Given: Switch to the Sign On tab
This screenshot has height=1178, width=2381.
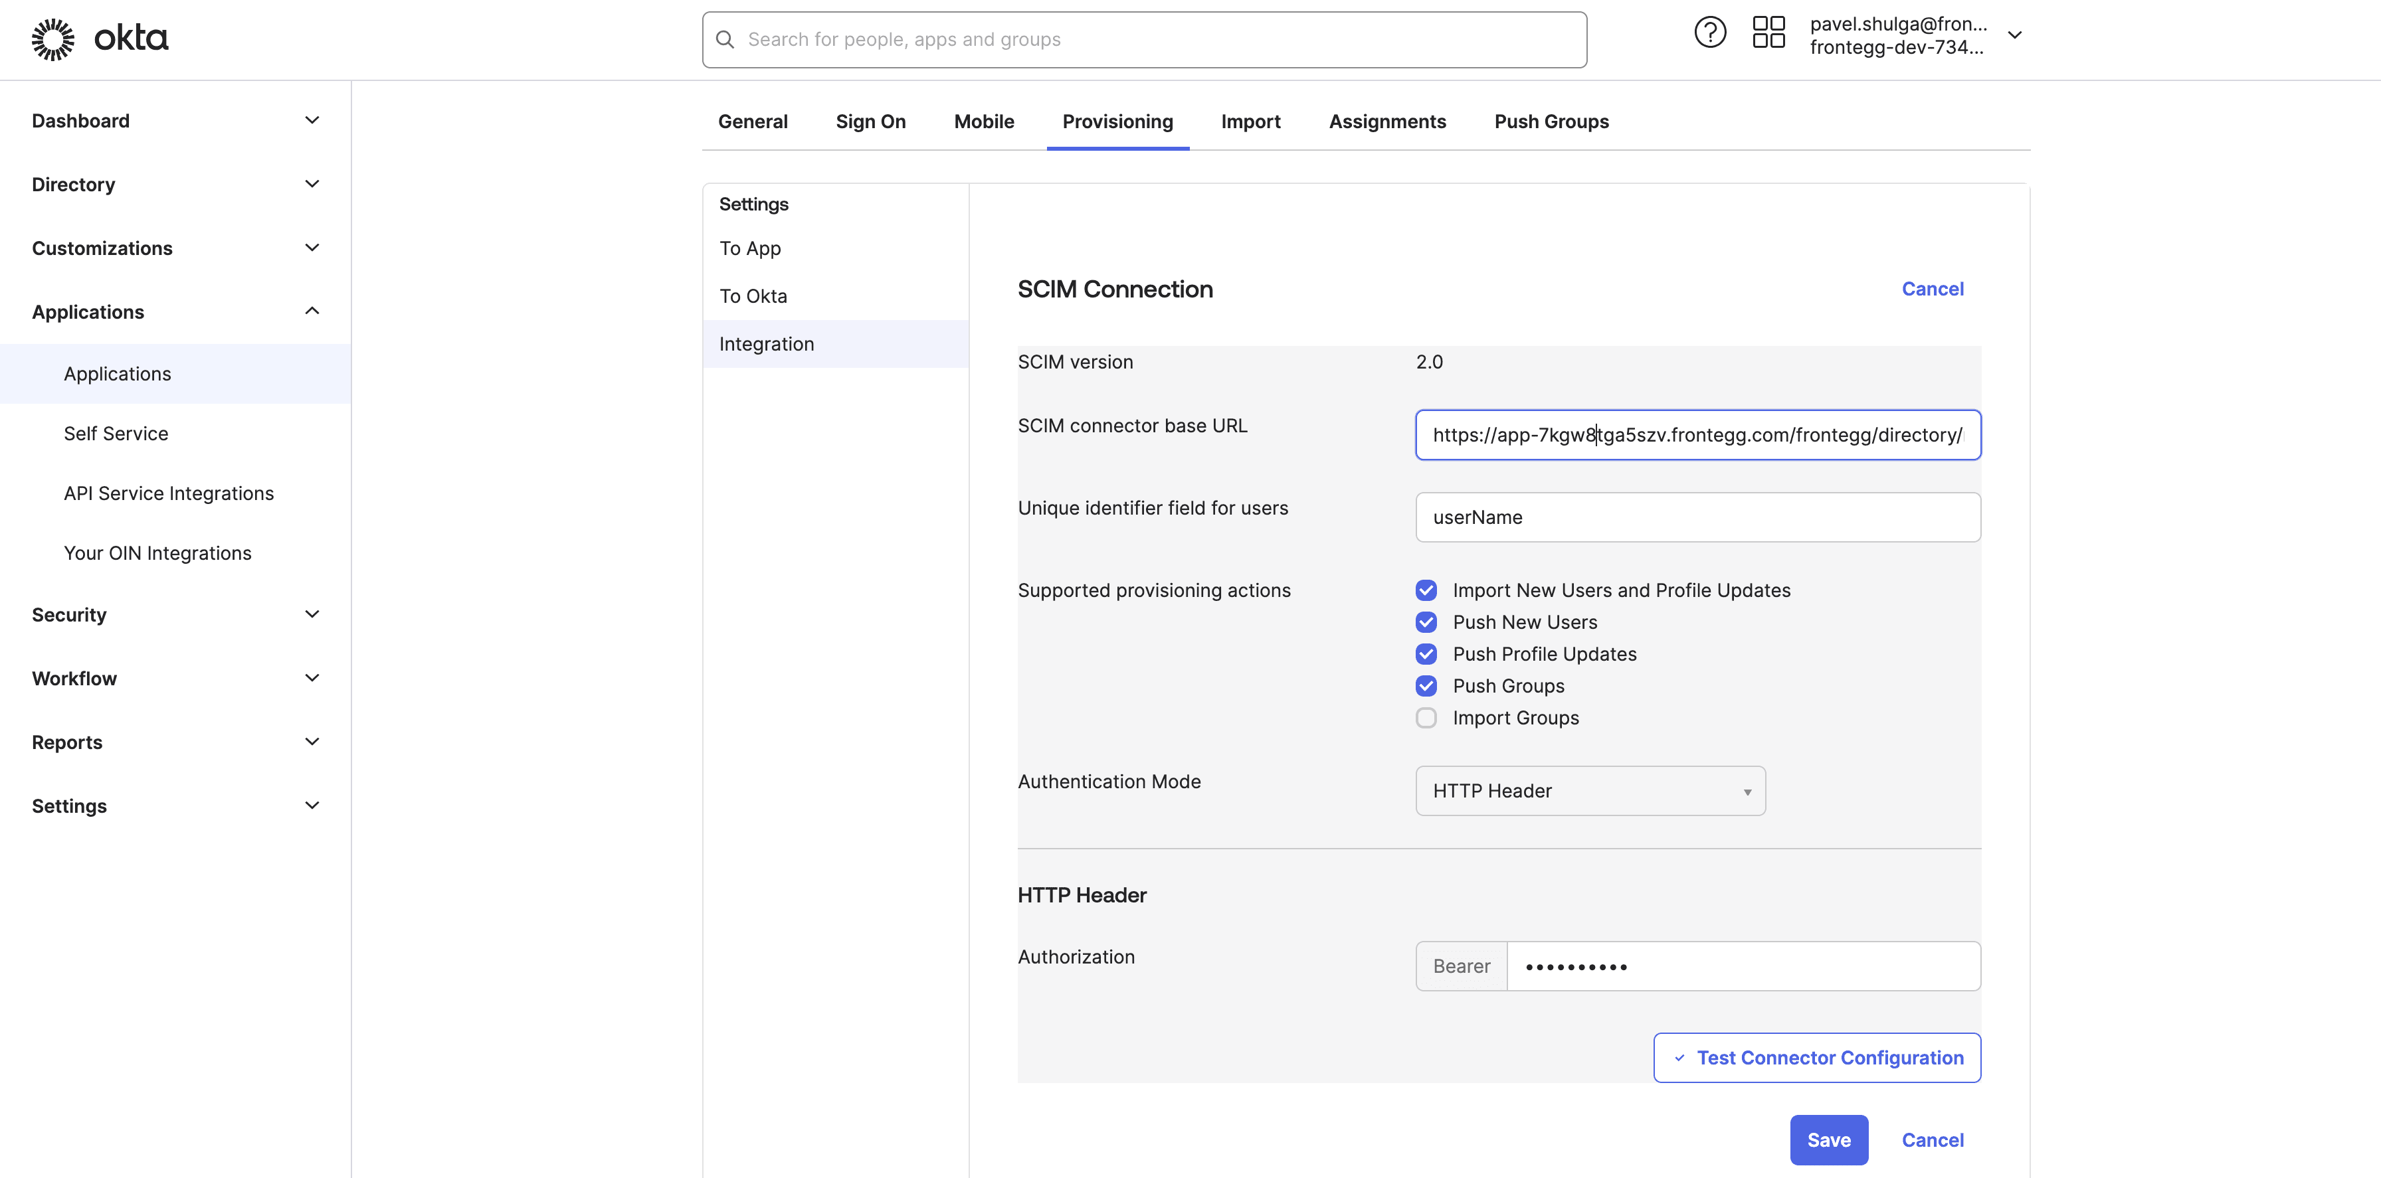Looking at the screenshot, I should click(871, 122).
